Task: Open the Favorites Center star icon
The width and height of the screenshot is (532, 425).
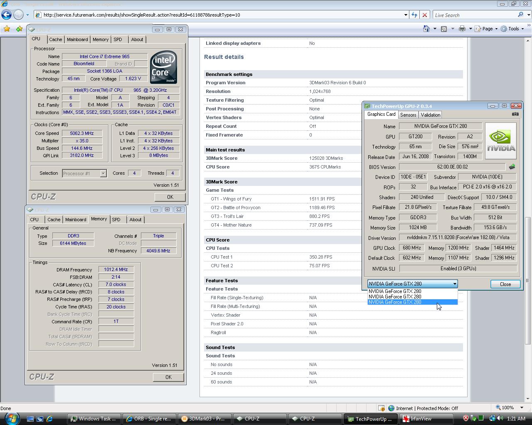Action: (x=7, y=29)
